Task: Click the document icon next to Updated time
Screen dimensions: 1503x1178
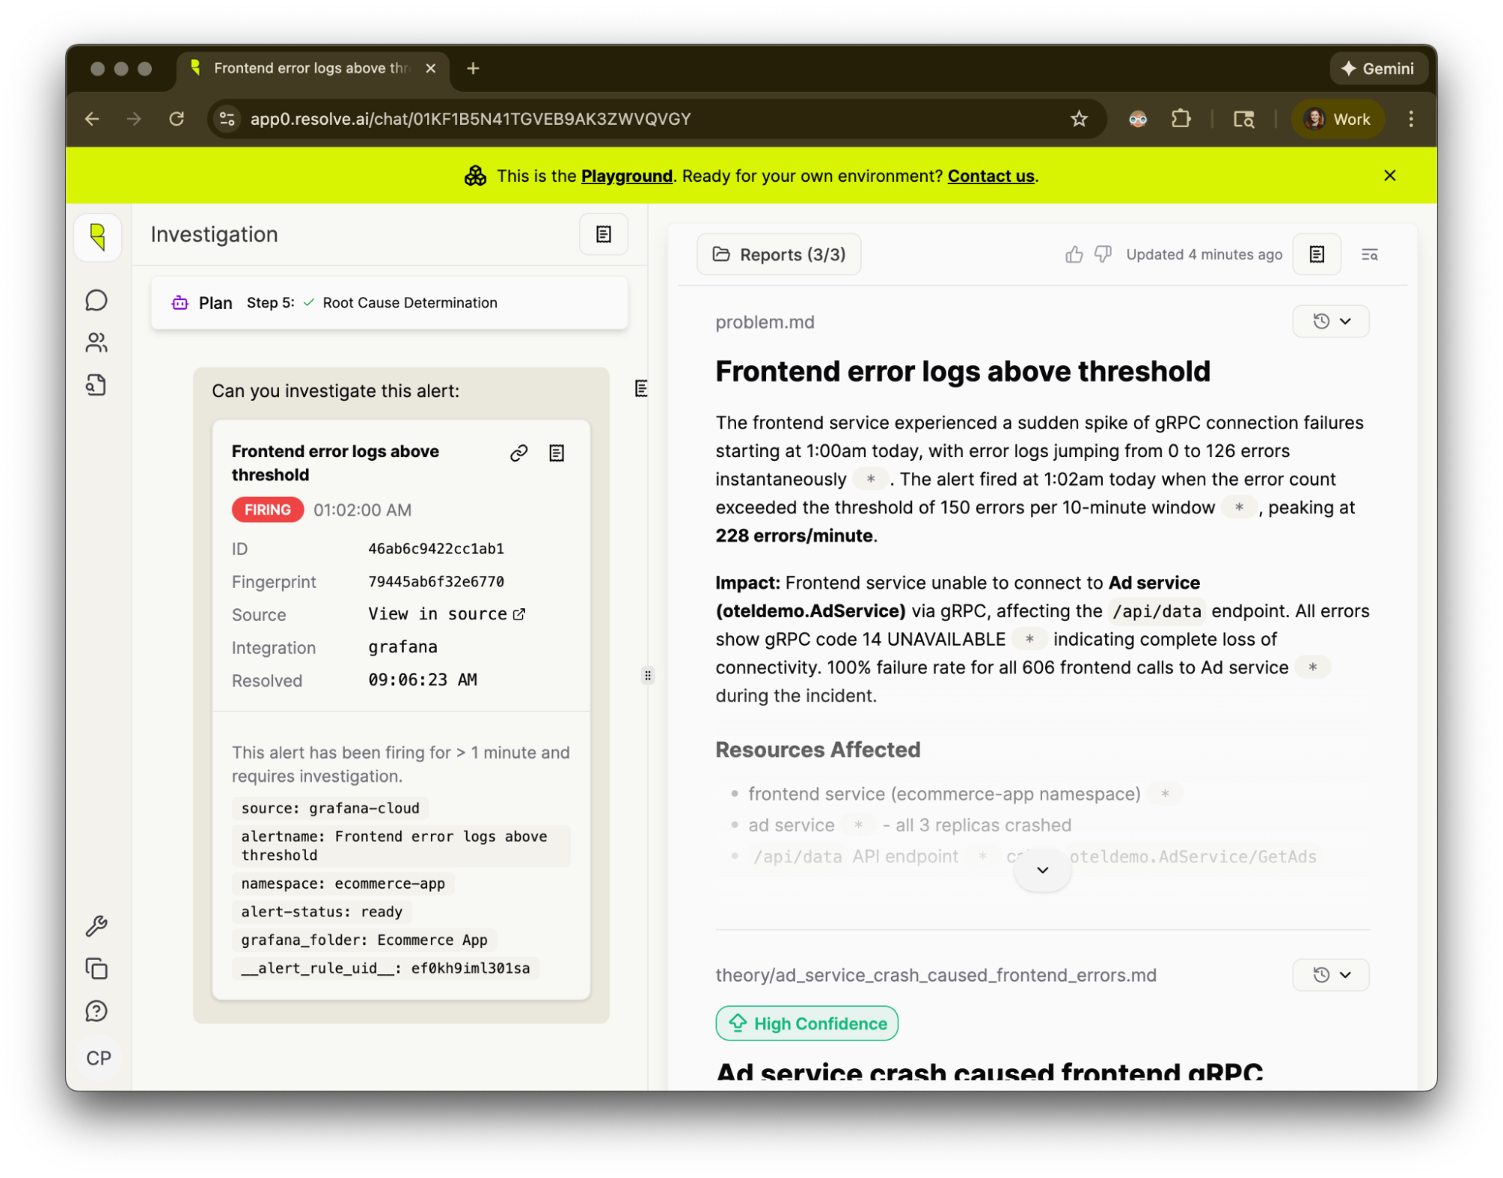Action: point(1317,255)
